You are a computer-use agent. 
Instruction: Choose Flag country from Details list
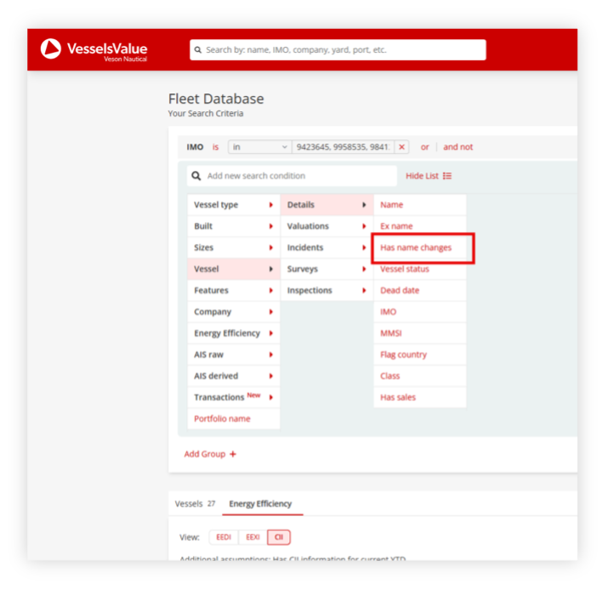click(403, 354)
